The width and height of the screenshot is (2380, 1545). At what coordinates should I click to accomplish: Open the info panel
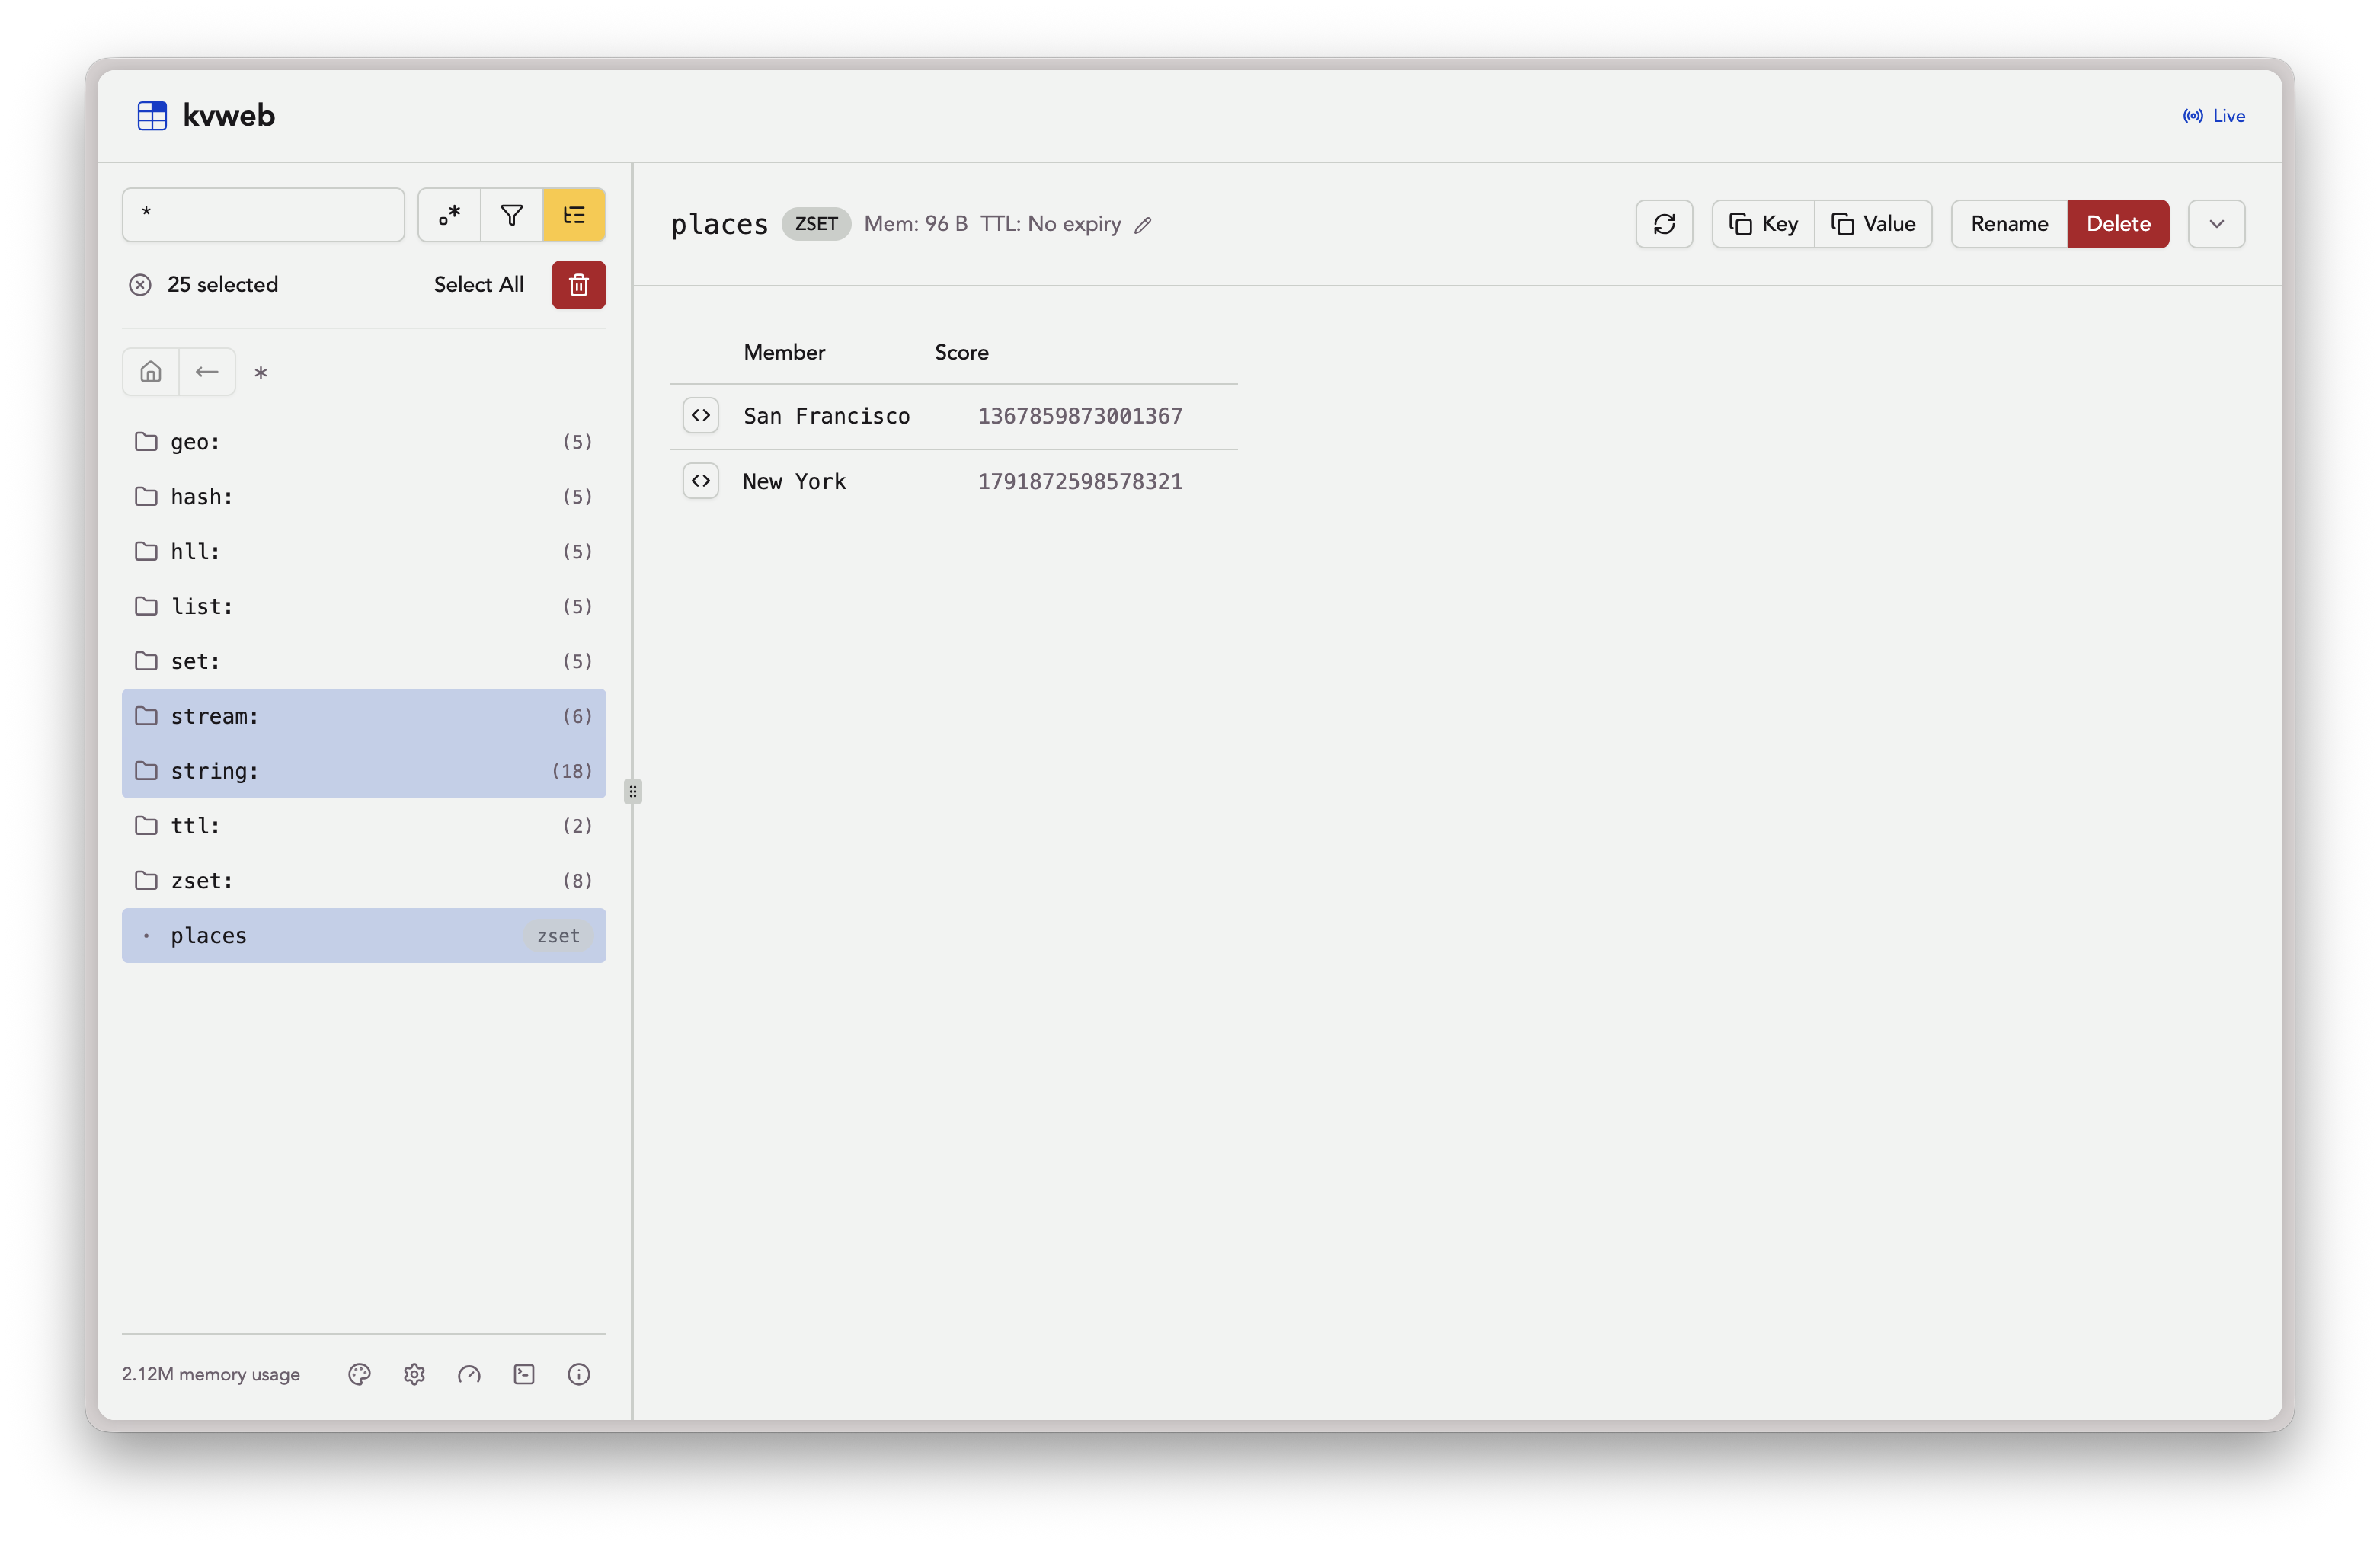coord(578,1374)
